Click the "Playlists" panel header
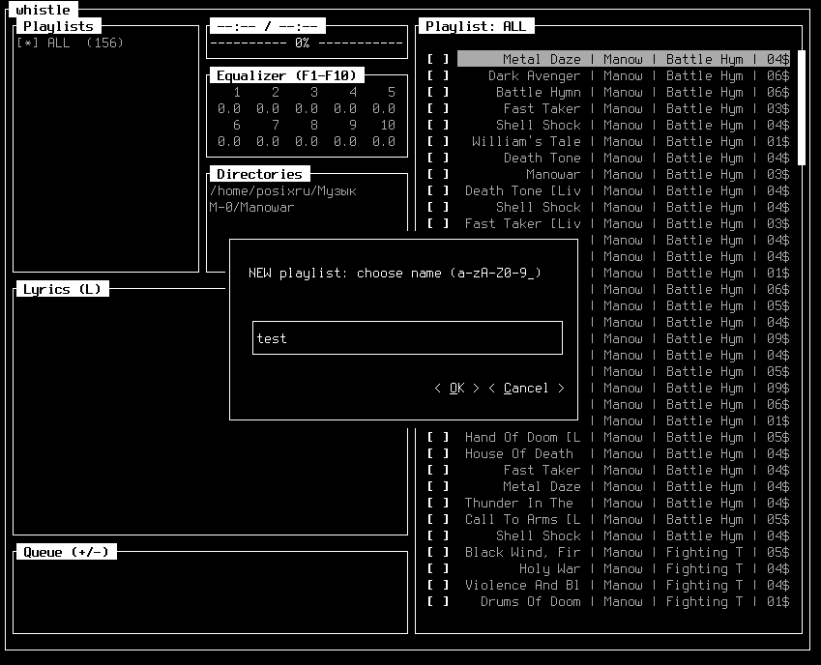The width and height of the screenshot is (821, 665). pyautogui.click(x=58, y=26)
